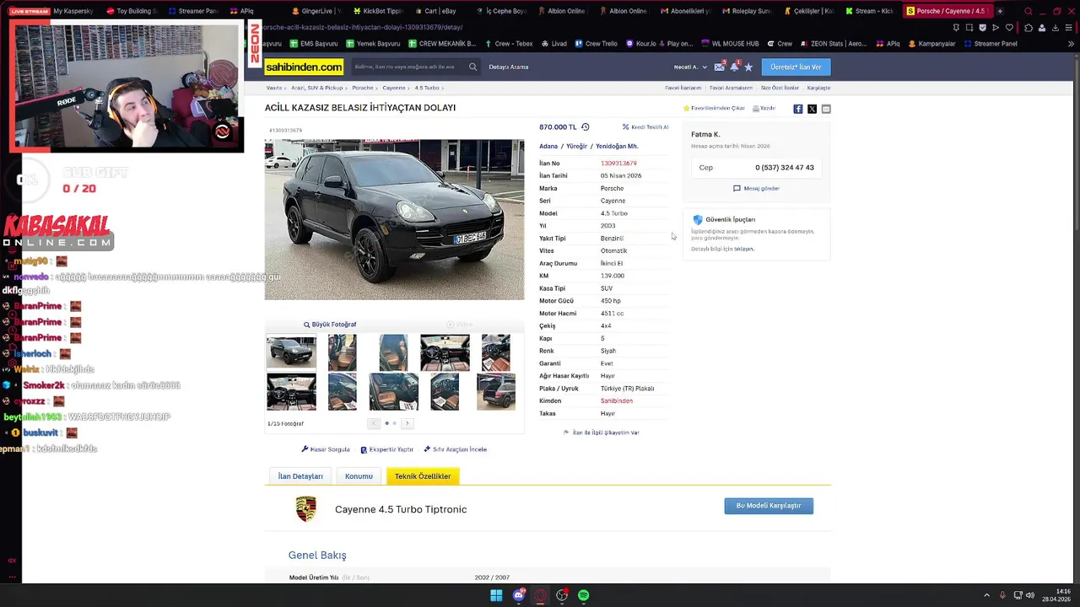
Task: Click İlan ile İlgili Şikayetim Var link
Action: click(x=602, y=432)
